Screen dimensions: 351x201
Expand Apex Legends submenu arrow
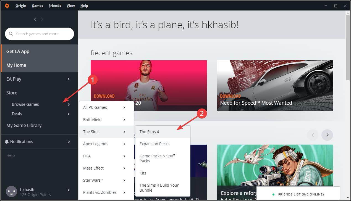point(124,144)
